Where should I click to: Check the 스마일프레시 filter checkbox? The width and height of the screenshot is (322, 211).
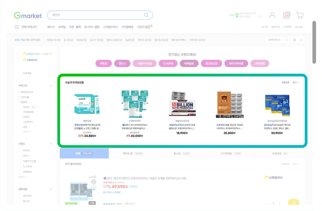tap(20, 54)
